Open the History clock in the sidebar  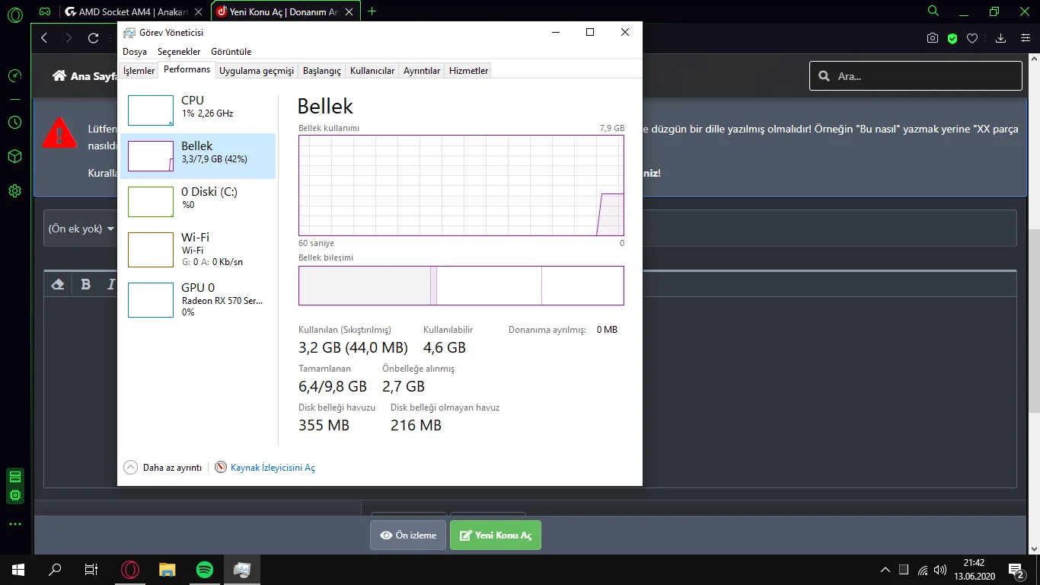14,122
